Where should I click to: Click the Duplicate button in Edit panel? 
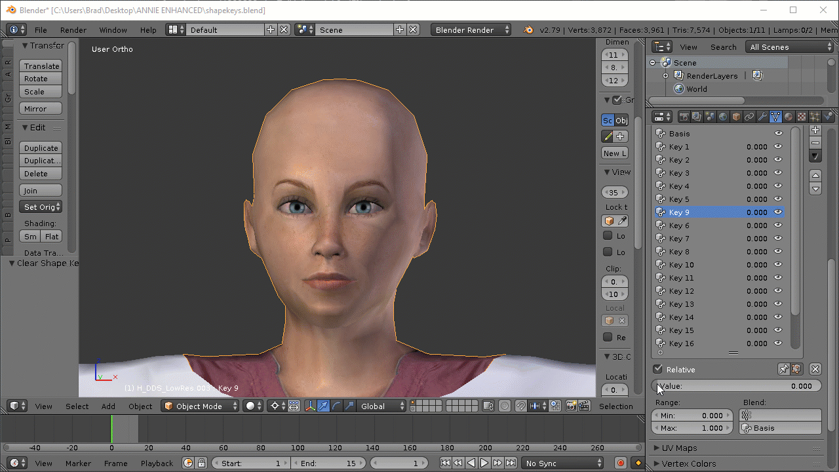pos(41,148)
